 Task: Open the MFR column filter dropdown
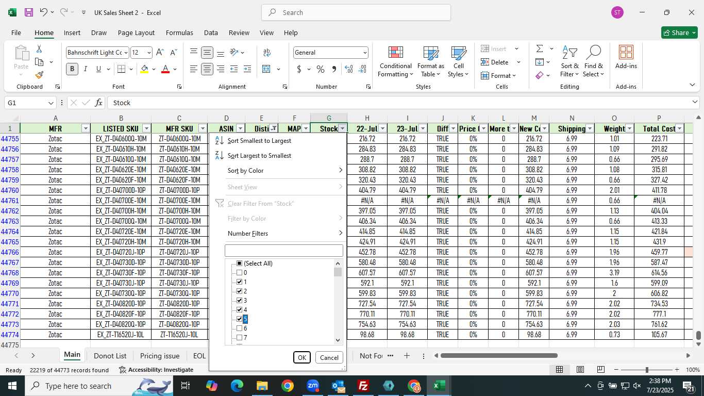pos(86,128)
